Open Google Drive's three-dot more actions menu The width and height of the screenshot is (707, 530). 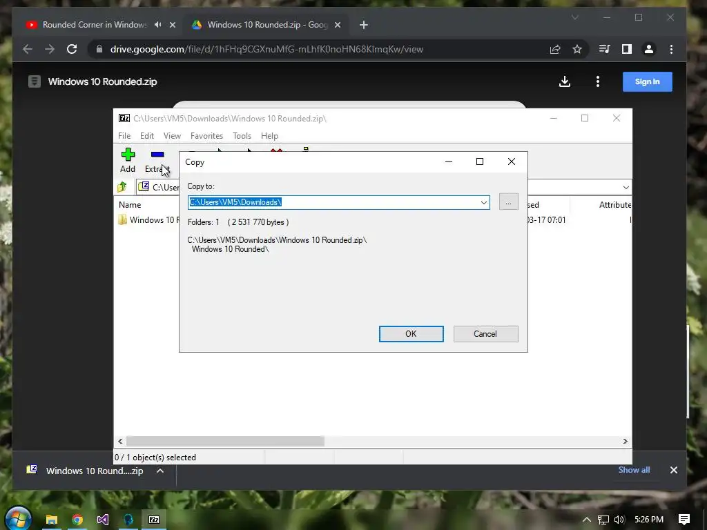598,81
